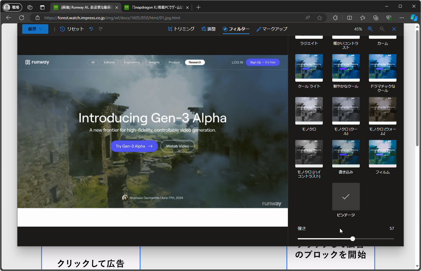Open the 職場 profile menu
The width and height of the screenshot is (421, 271).
[x=12, y=7]
